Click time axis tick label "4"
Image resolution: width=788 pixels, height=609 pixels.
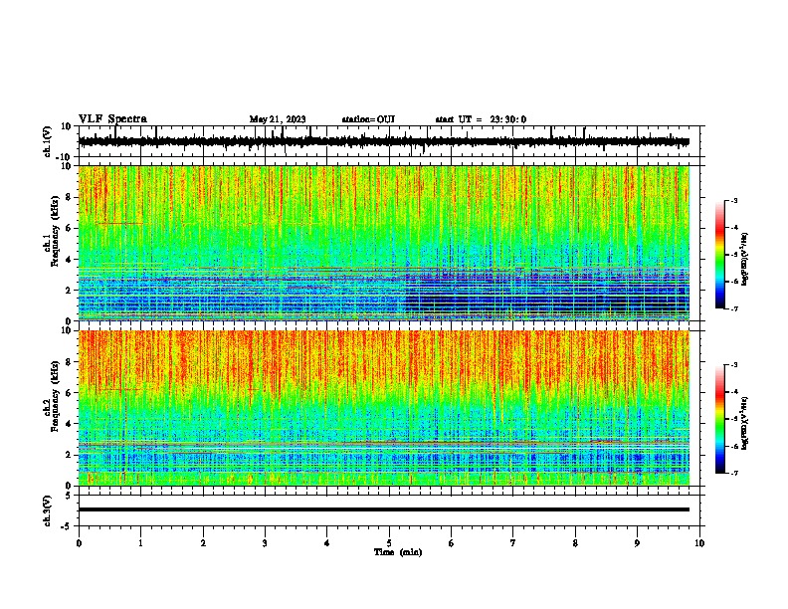(327, 543)
